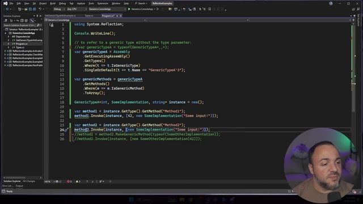Toggle auto-hide pin on Solution Explorer
Viewport: 363px width, 204px height.
tap(37, 16)
